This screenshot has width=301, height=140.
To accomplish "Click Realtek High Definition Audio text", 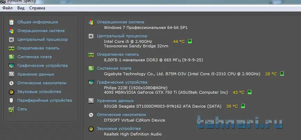I will pyautogui.click(x=133, y=134).
